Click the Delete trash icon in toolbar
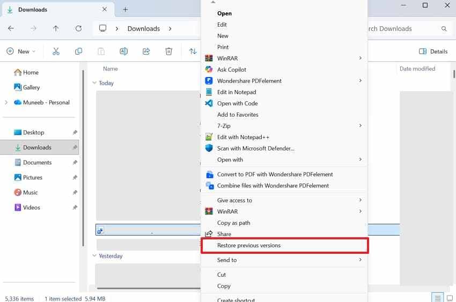 click(x=168, y=51)
